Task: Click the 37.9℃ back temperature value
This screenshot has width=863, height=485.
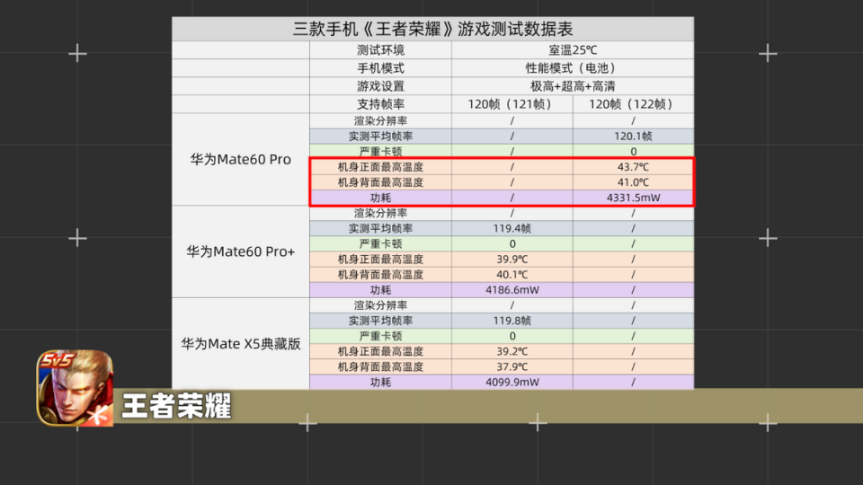Action: coord(512,367)
